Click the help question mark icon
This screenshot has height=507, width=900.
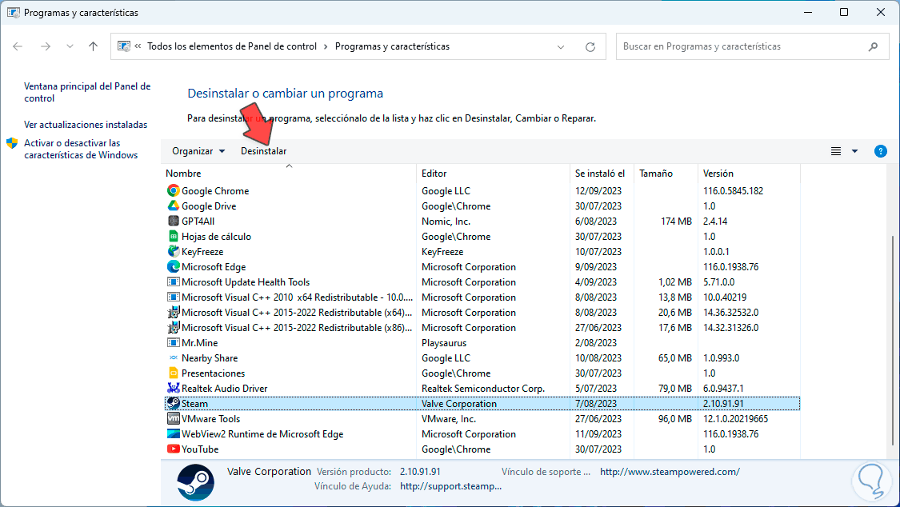click(x=881, y=151)
